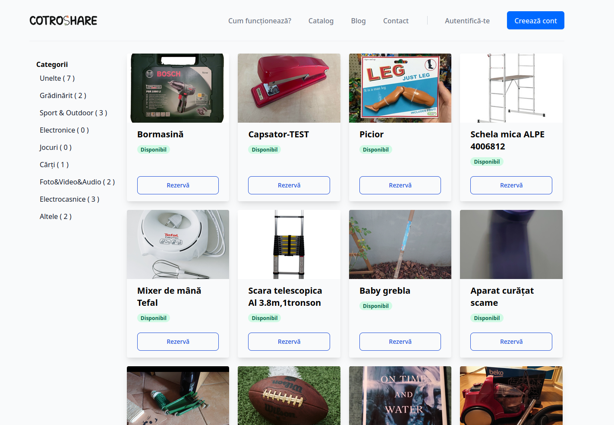This screenshot has width=614, height=425.
Task: Select the Electrocasnice category
Action: [x=69, y=199]
